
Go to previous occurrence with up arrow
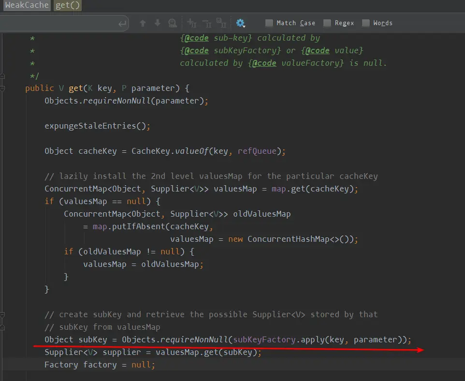(x=143, y=23)
